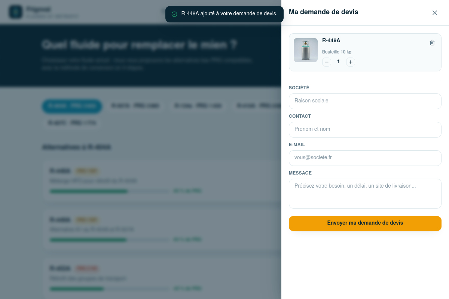The width and height of the screenshot is (449, 299).
Task: Close the quote request panel
Action: click(x=435, y=13)
